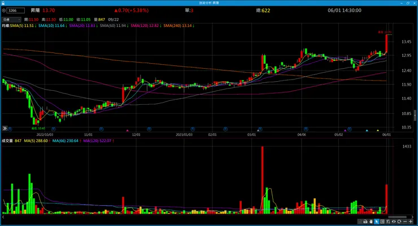Click the blue circle event marker near 04/06
This screenshot has height=226, width=418.
tap(306, 129)
